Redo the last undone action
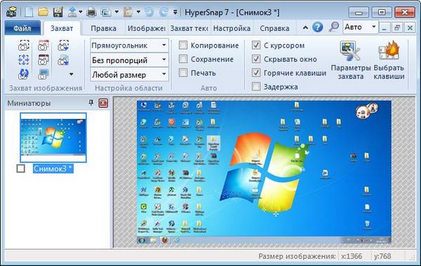Viewport: 421px width, 266px height. [163, 12]
